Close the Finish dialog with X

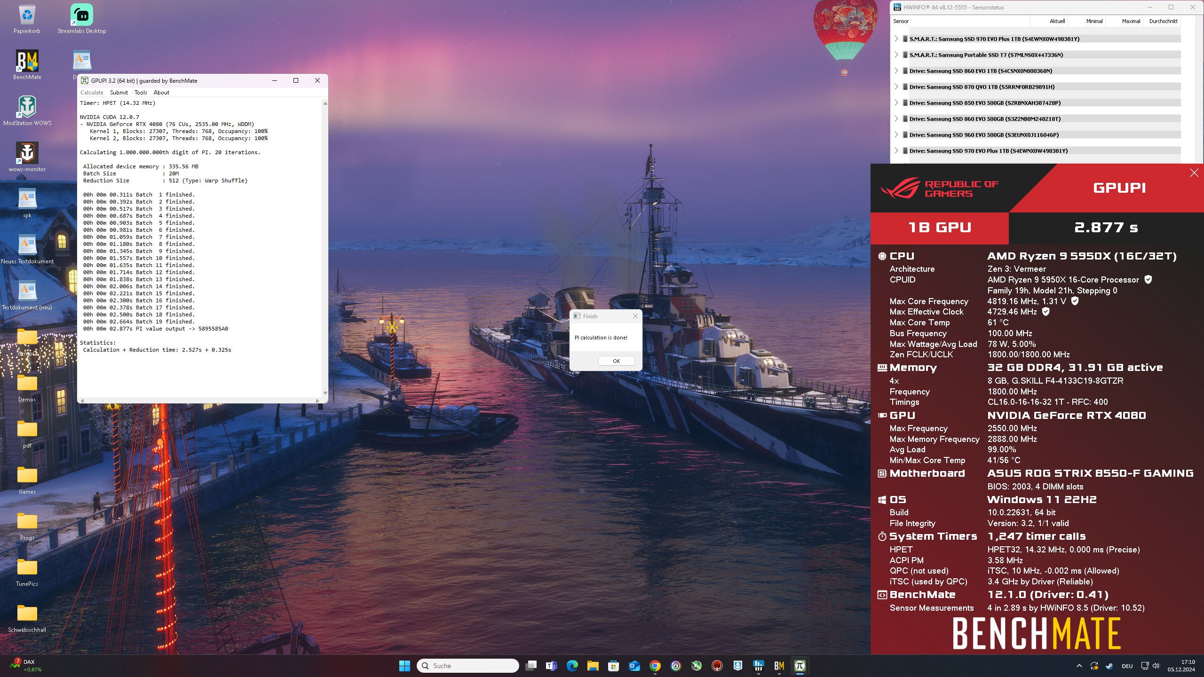coord(635,316)
